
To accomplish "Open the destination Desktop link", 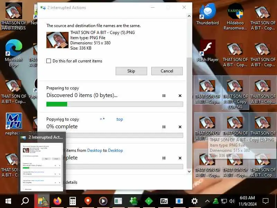I will tap(115, 150).
